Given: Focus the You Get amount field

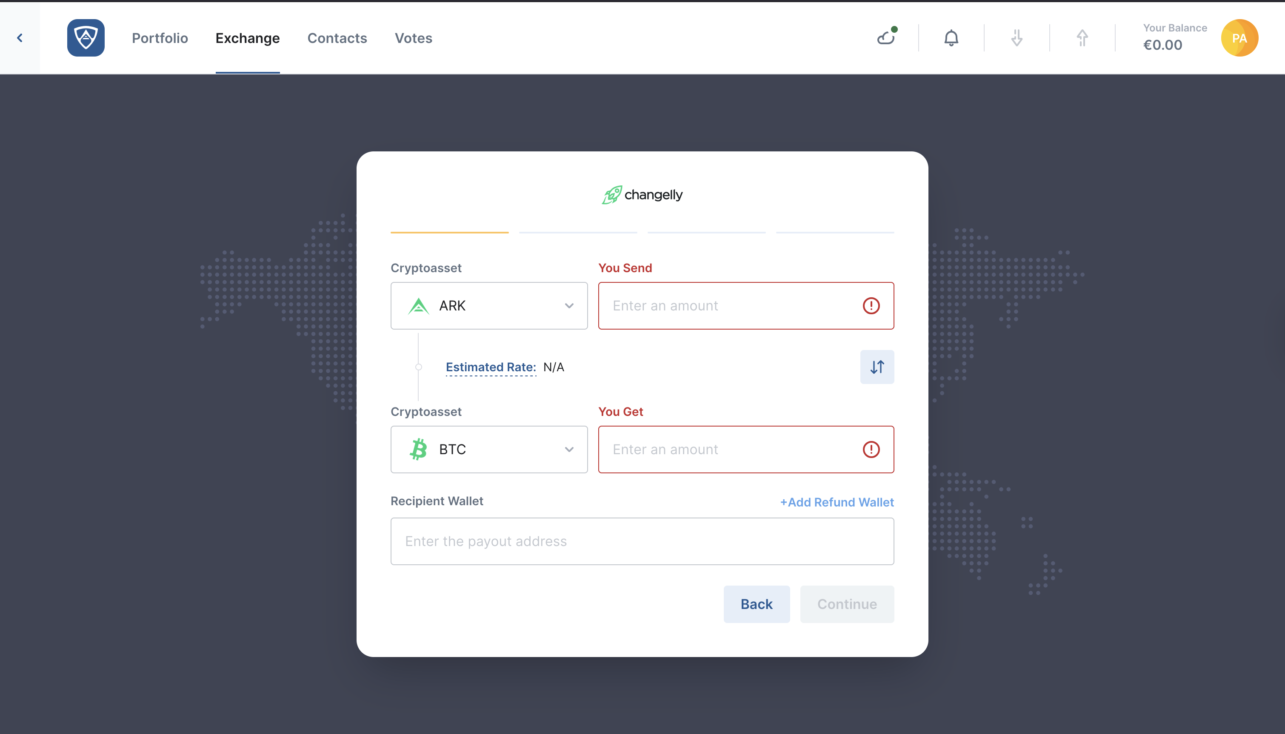Looking at the screenshot, I should [x=746, y=449].
